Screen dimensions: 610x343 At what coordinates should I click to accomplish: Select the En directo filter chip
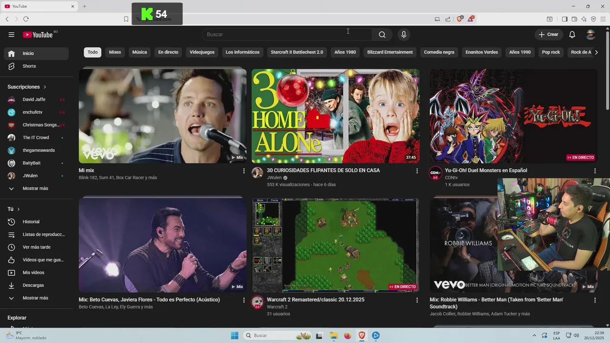168,52
